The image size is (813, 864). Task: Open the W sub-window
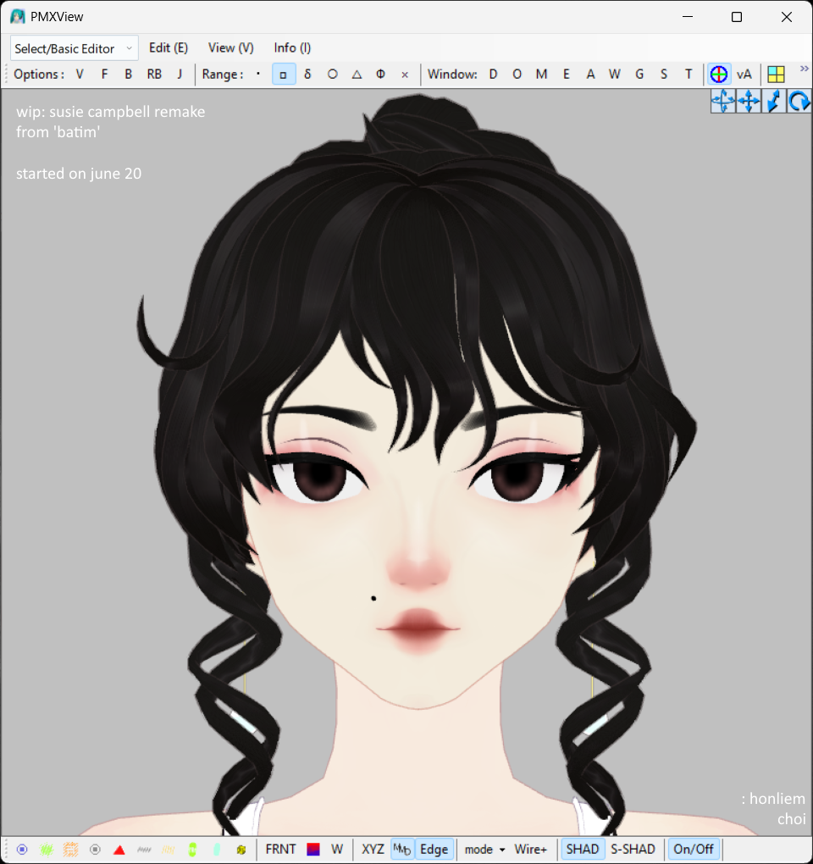(615, 75)
